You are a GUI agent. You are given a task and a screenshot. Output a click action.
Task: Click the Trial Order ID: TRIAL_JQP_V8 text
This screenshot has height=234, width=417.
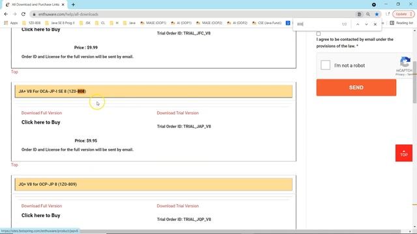click(184, 220)
